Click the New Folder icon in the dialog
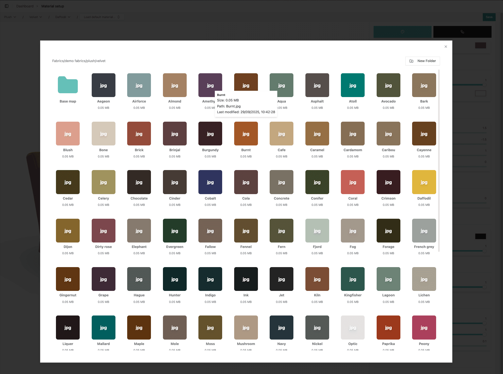This screenshot has width=503, height=374. (x=412, y=61)
